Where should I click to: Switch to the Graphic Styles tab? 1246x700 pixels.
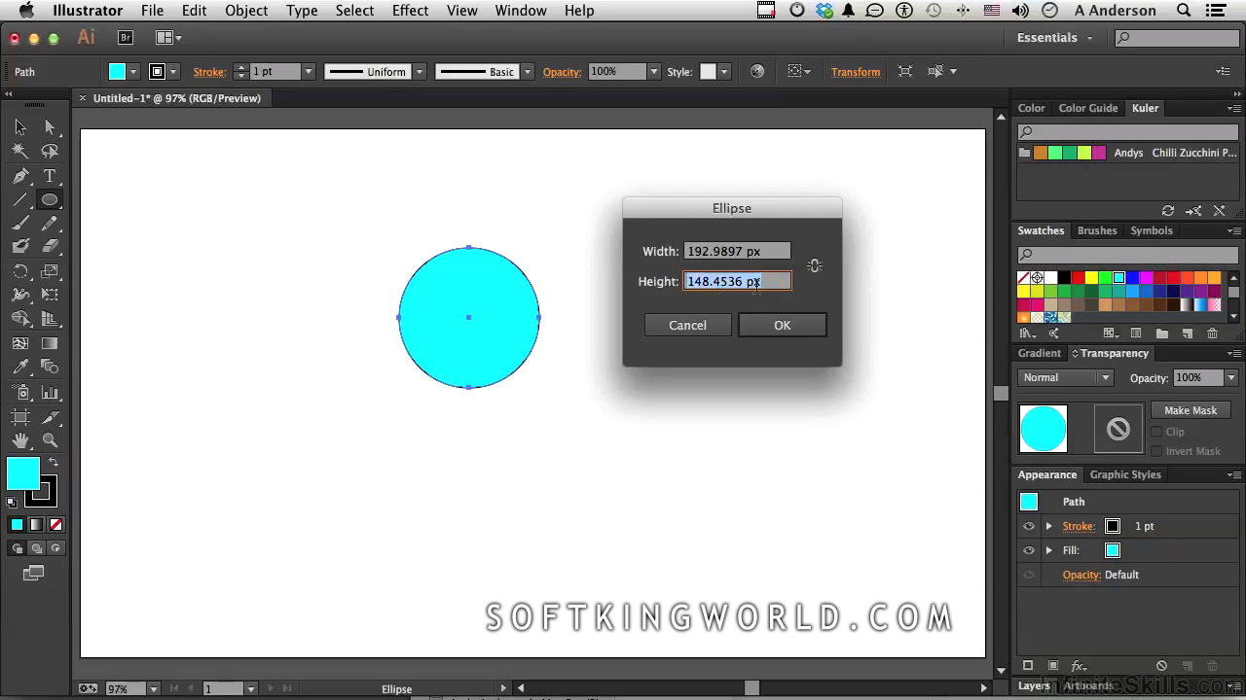(x=1125, y=474)
